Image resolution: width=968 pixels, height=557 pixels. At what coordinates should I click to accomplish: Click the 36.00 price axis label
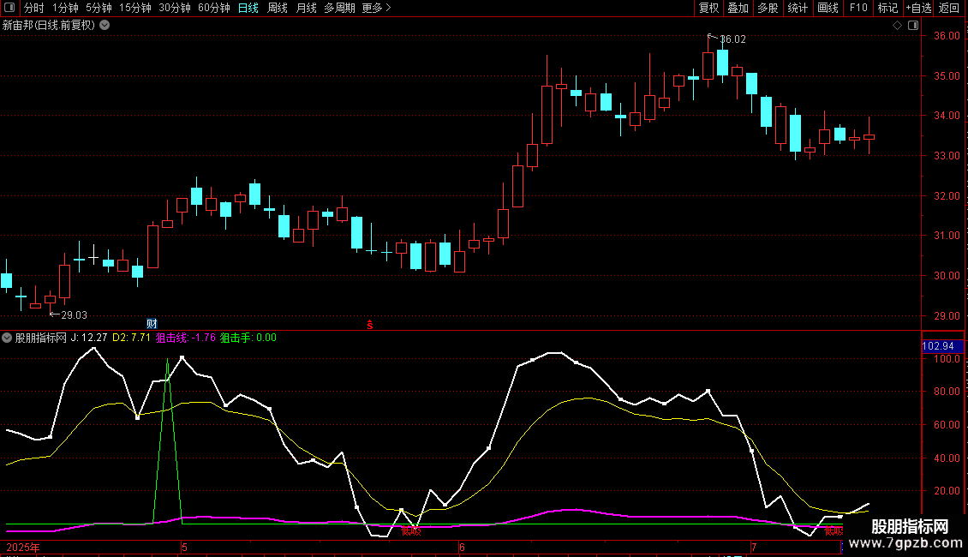click(x=947, y=36)
